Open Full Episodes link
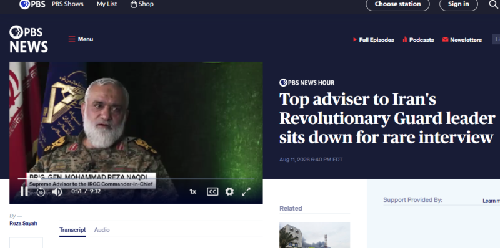 373,40
